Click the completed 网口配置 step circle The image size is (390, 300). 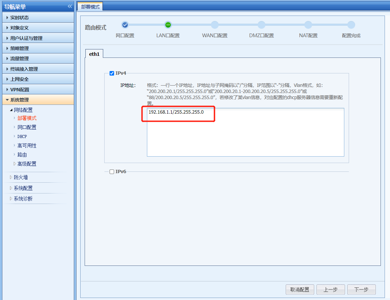pyautogui.click(x=125, y=25)
